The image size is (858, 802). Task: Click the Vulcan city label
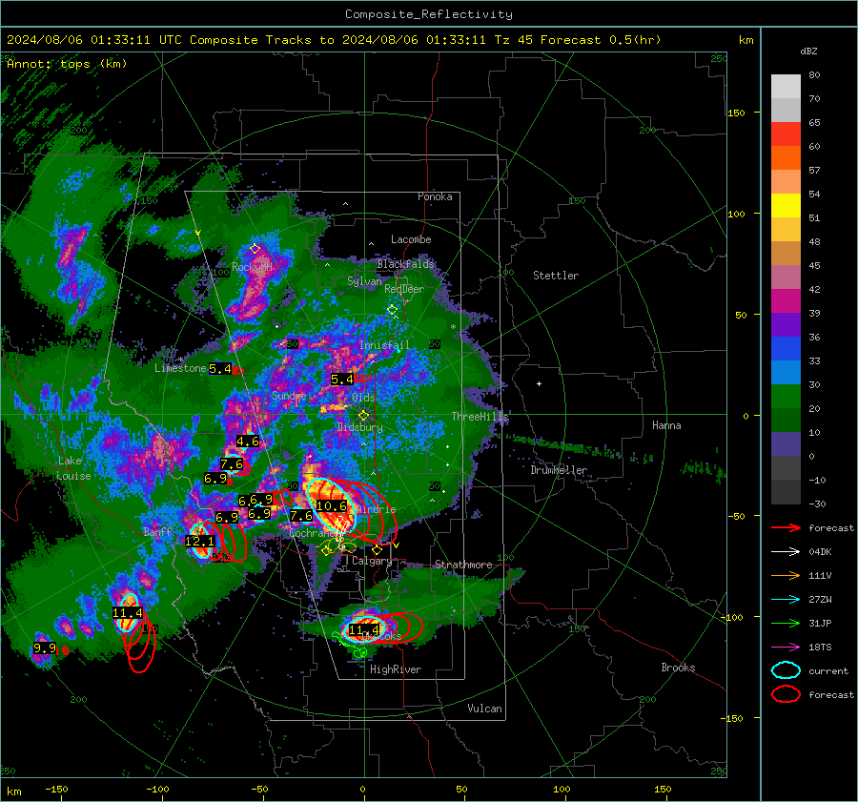[485, 709]
